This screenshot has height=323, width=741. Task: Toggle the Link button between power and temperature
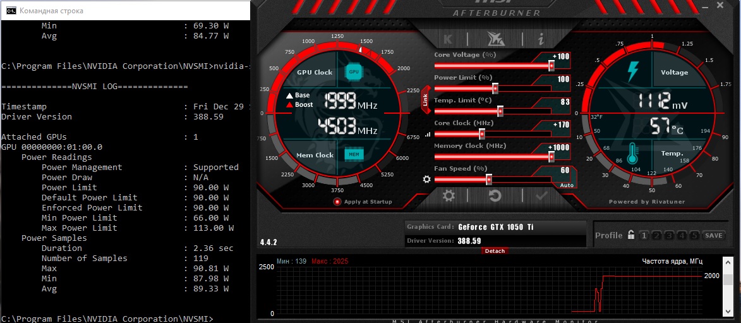point(426,100)
